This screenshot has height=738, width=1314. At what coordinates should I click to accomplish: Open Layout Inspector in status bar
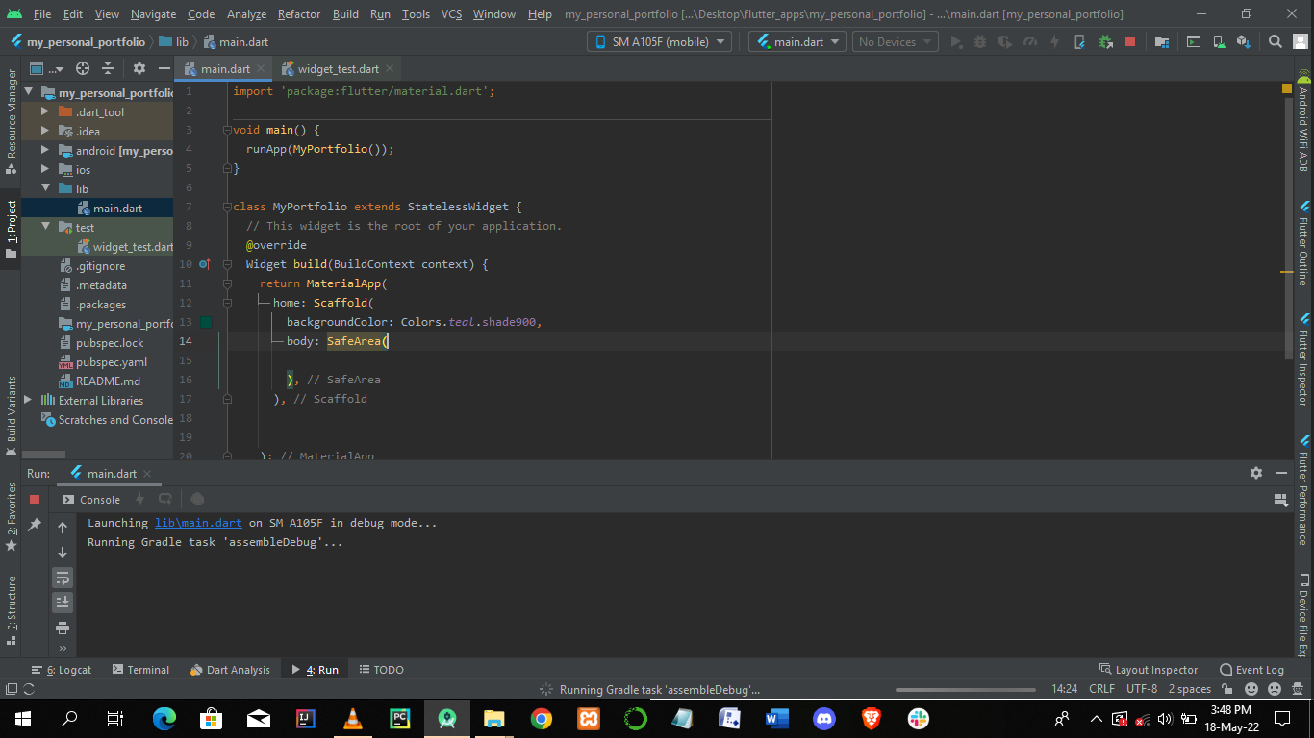coord(1149,670)
